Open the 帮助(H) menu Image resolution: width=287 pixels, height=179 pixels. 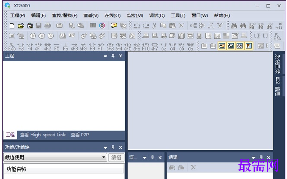(x=222, y=16)
